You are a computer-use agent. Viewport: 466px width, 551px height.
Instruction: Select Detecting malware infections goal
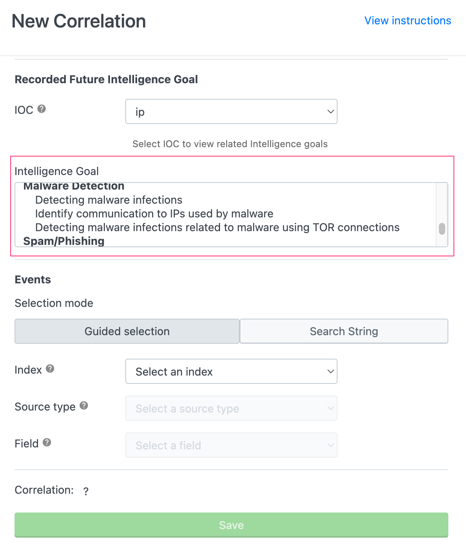point(109,200)
